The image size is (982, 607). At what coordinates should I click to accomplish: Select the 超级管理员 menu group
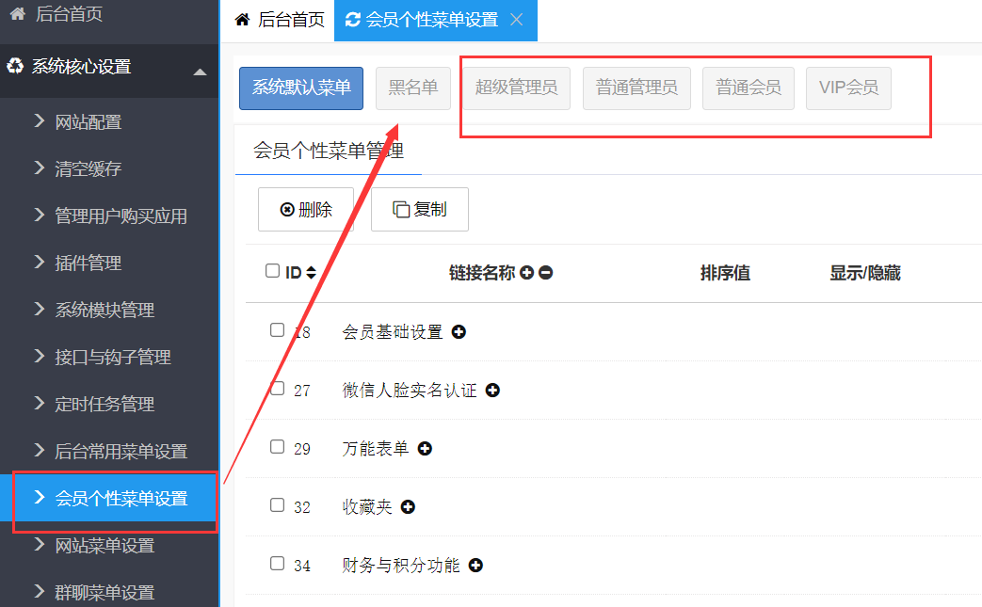(516, 88)
